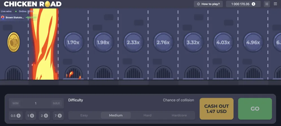Viewport: 281px width, 126px height.
Task: Set bet to MAX
Action: coord(56,103)
